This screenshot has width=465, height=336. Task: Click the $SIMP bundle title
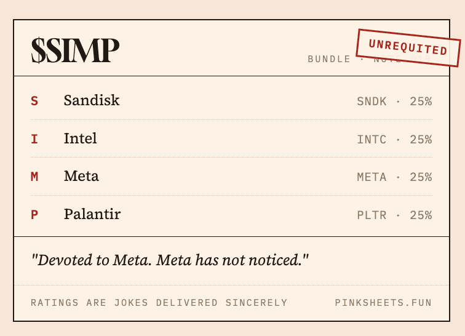(x=75, y=50)
